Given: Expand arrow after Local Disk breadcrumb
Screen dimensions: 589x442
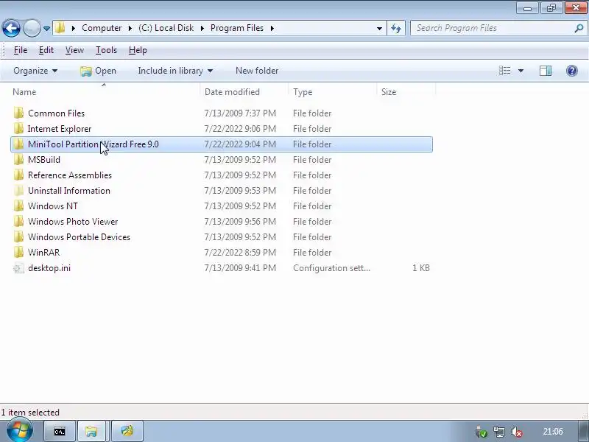Looking at the screenshot, I should click(202, 28).
